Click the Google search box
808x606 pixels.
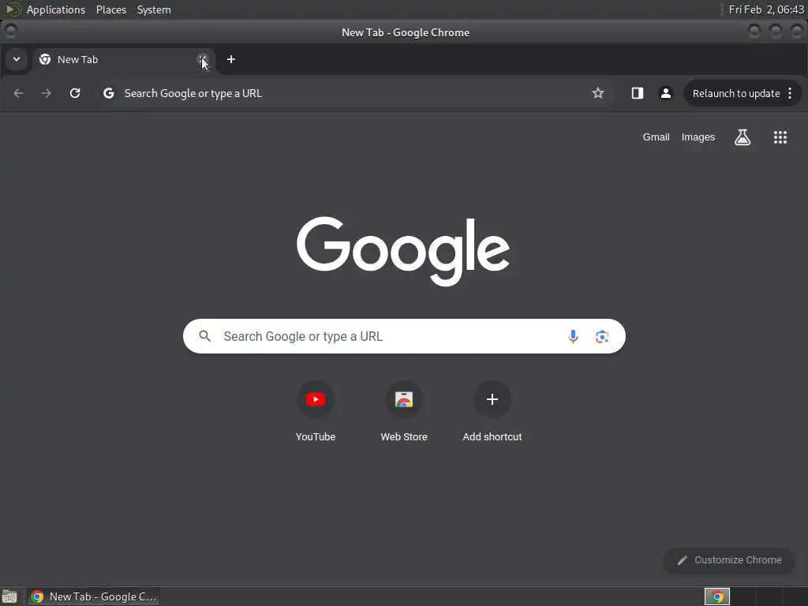[x=404, y=336]
